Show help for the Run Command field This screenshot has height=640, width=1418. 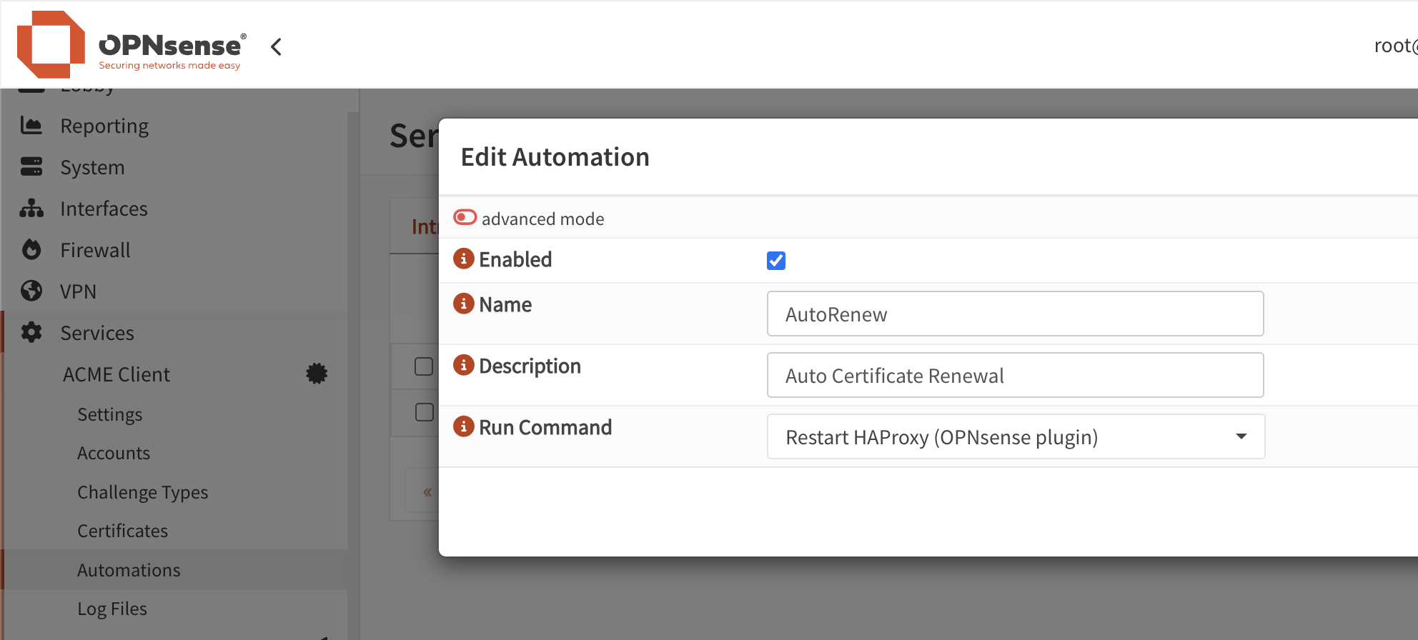(464, 427)
